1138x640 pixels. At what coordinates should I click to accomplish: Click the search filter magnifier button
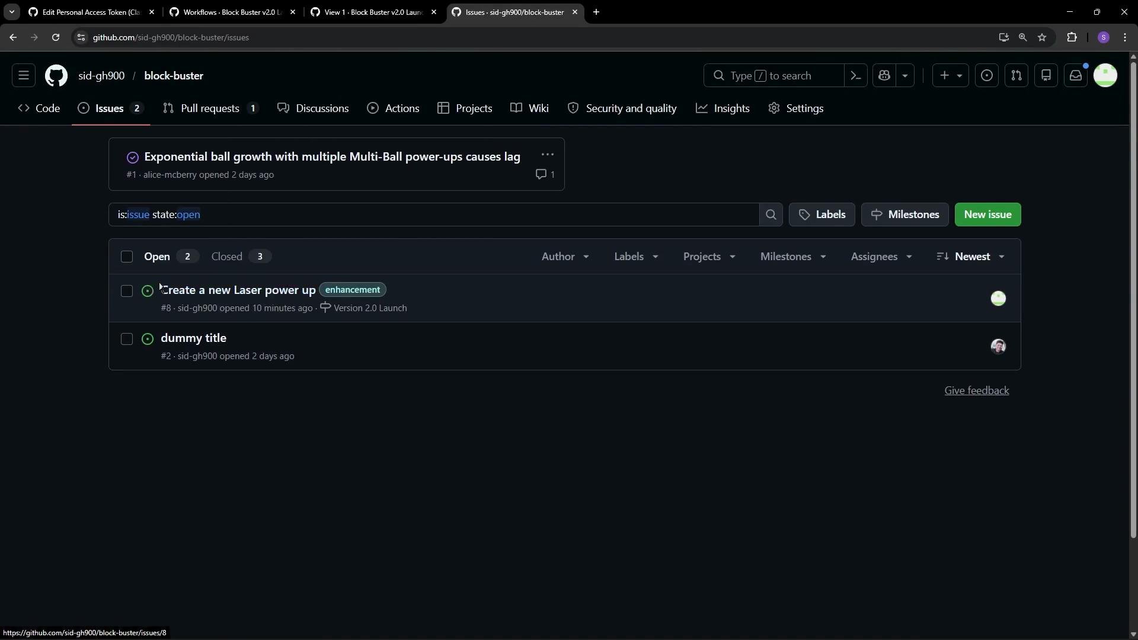[771, 215]
